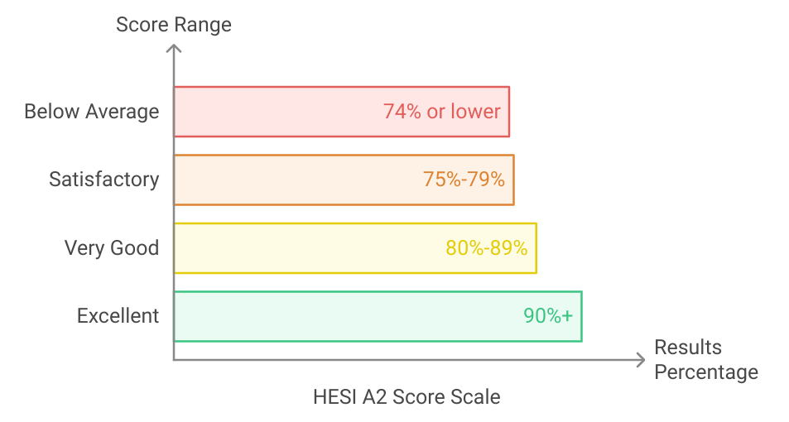This screenshot has height=422, width=789.
Task: Select the green Excellent bar
Action: click(x=378, y=316)
